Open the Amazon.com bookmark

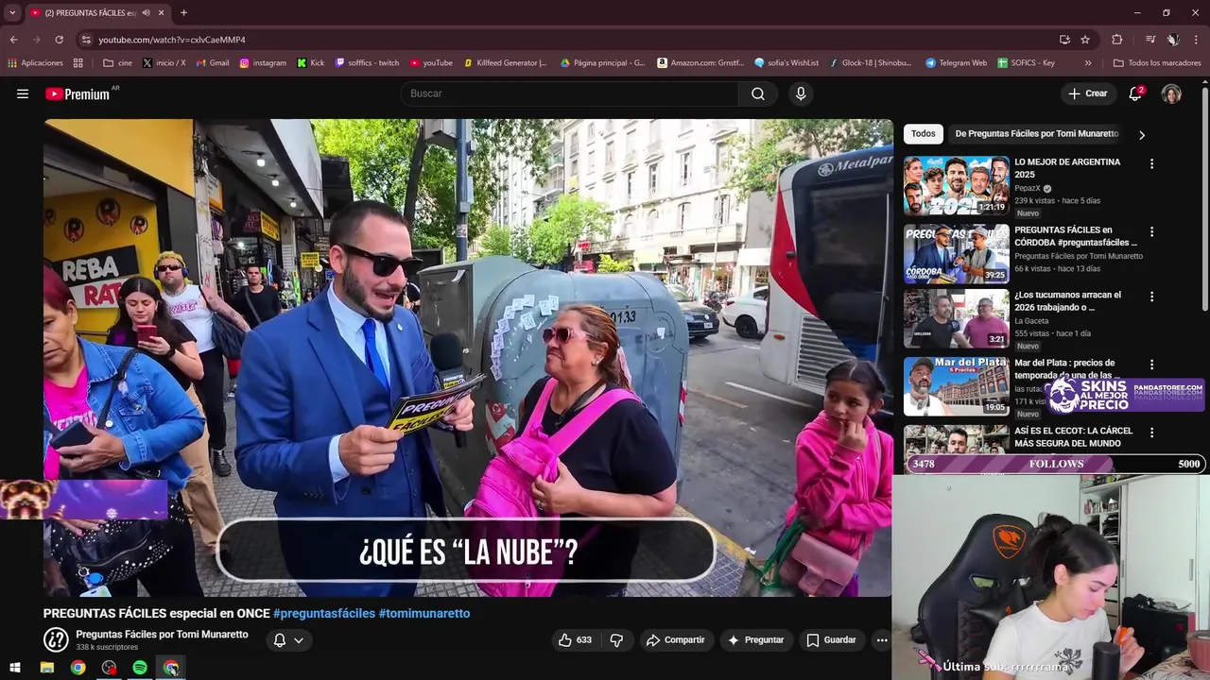tap(700, 63)
